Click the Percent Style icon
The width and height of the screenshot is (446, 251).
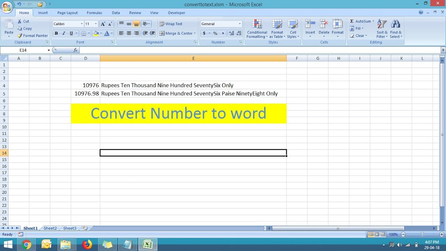pos(215,33)
